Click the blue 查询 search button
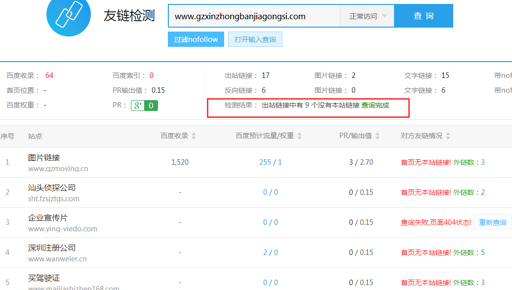The width and height of the screenshot is (512, 290). tap(424, 15)
